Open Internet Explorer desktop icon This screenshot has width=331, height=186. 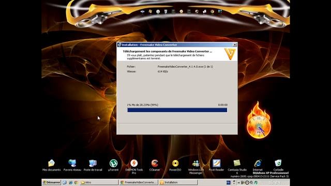pos(258,165)
